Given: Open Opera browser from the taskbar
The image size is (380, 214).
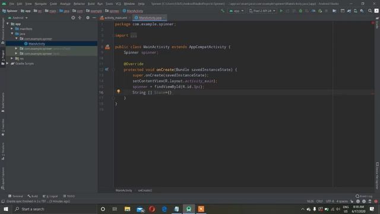Looking at the screenshot, I should pyautogui.click(x=152, y=209).
